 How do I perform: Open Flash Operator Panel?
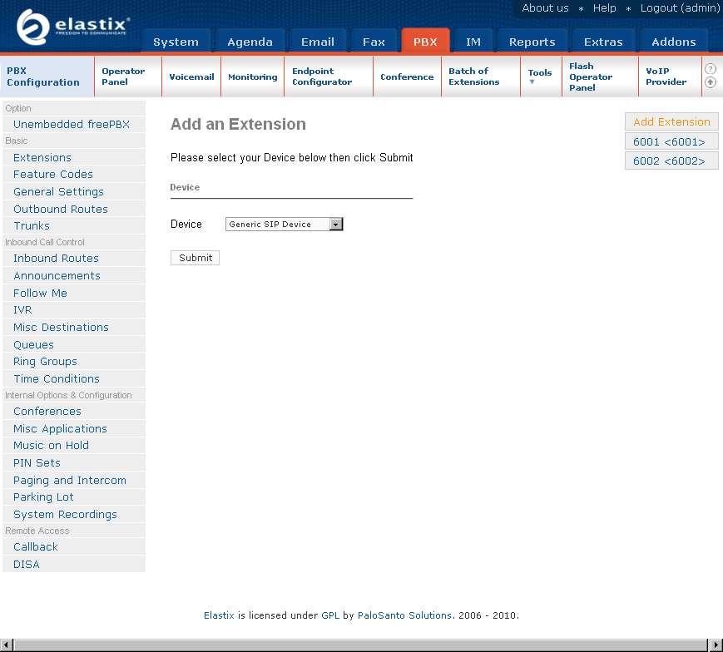[600, 77]
